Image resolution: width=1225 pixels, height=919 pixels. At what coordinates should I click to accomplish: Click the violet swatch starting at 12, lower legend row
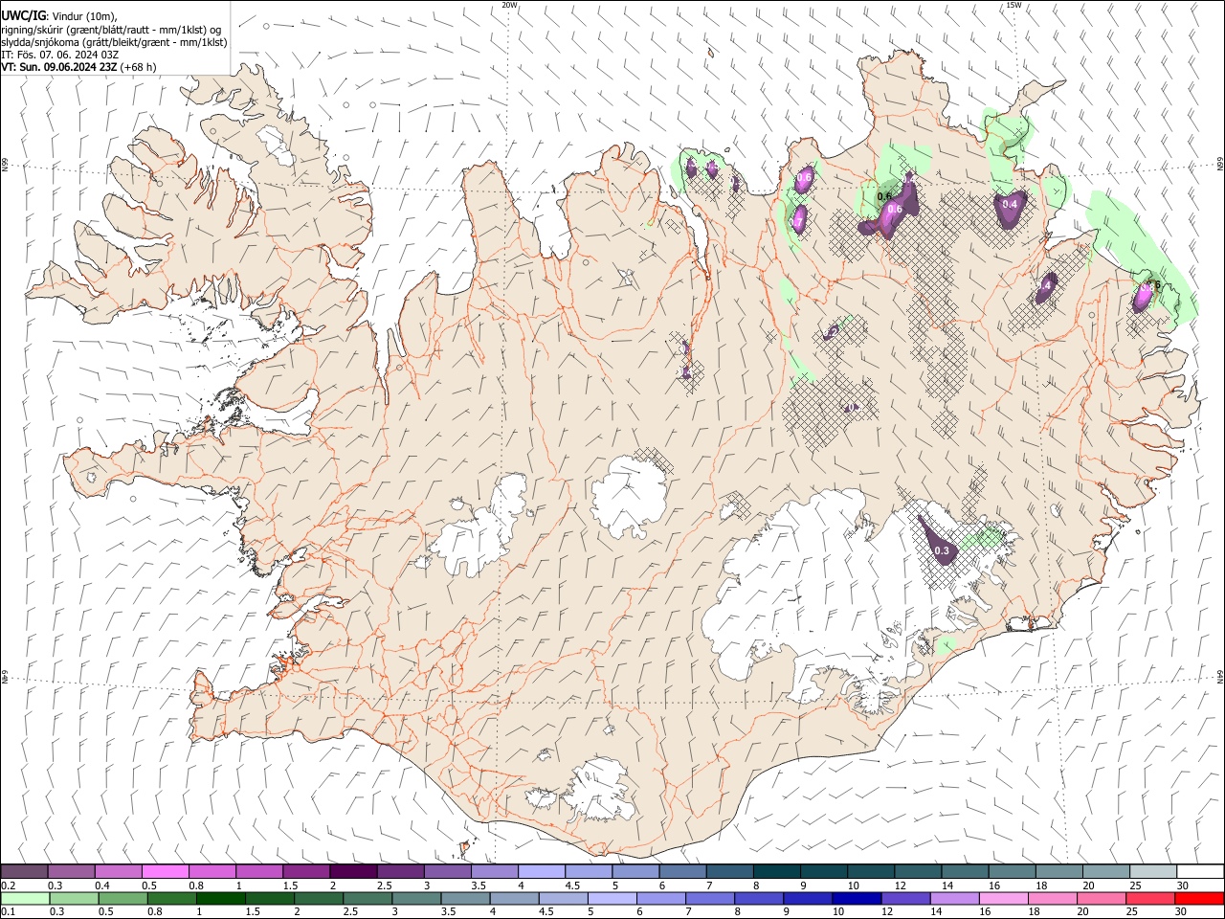[905, 899]
